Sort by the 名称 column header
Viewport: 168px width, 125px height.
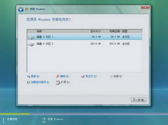point(59,31)
